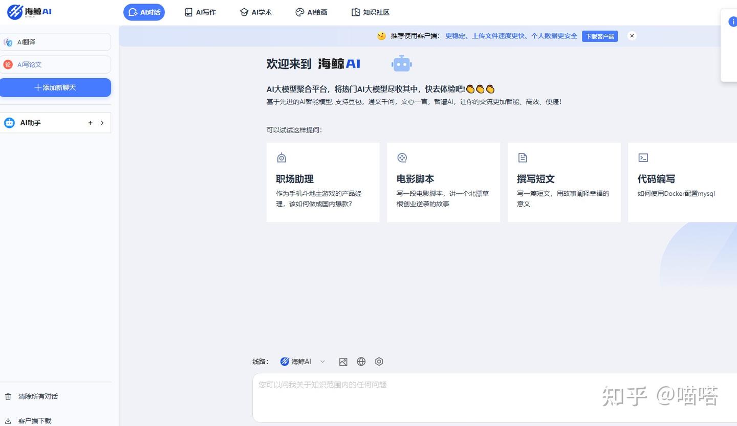Dismiss the client recommendation banner

[632, 36]
